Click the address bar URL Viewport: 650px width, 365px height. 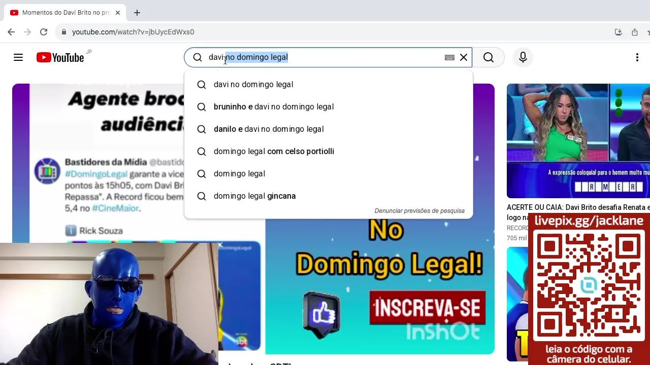pyautogui.click(x=133, y=32)
